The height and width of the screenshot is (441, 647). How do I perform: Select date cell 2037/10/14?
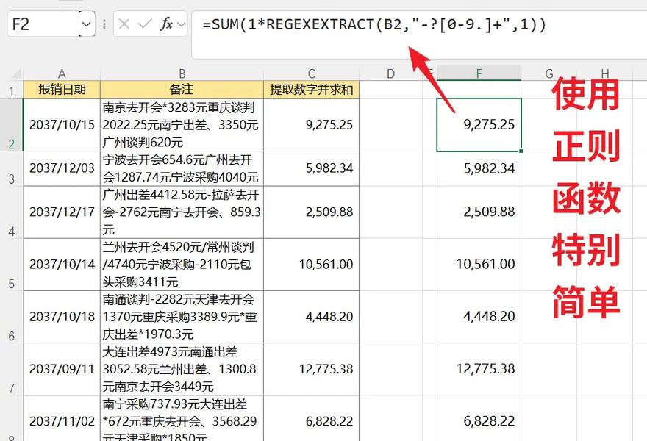62,265
